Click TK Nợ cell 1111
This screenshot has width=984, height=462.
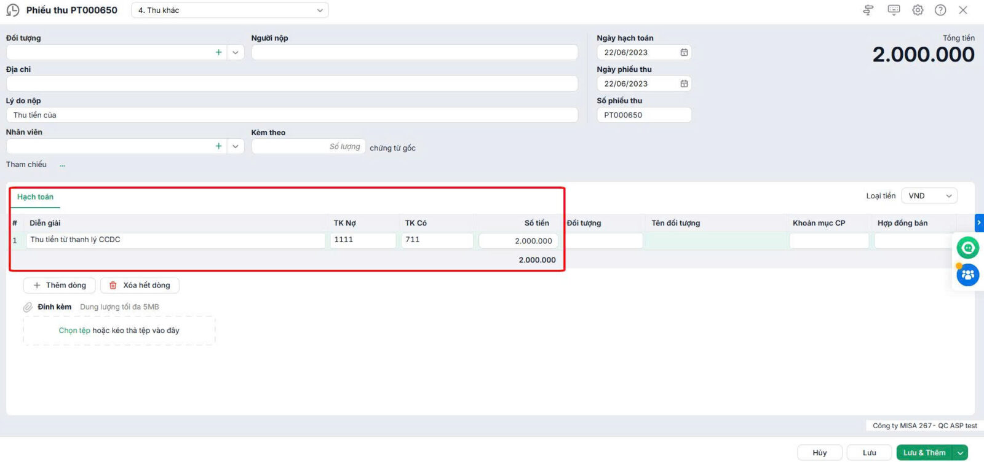click(363, 240)
